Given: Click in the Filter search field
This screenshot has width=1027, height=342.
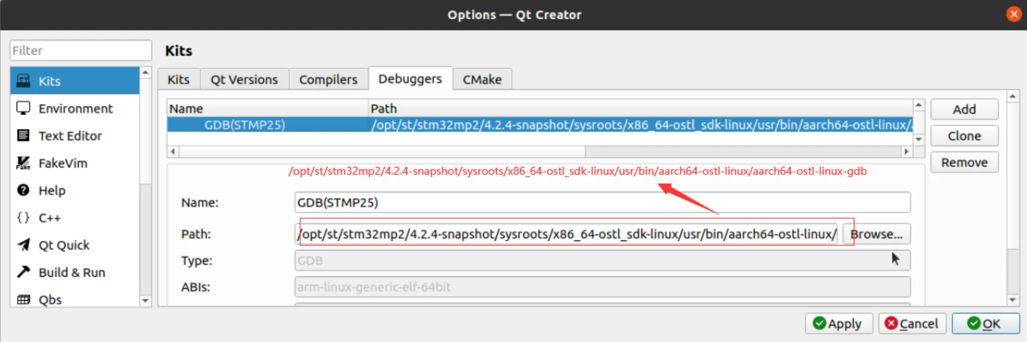Looking at the screenshot, I should [x=81, y=50].
